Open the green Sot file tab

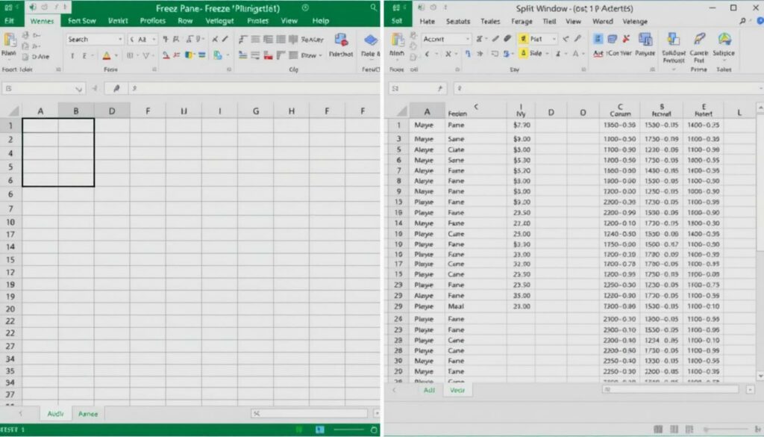397,21
